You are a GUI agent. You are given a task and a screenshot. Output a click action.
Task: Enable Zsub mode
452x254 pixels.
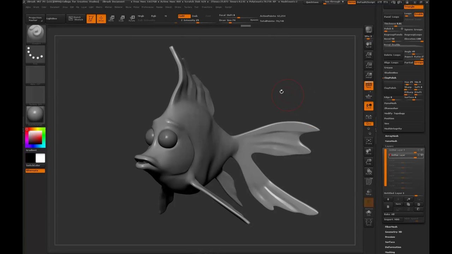click(x=195, y=16)
